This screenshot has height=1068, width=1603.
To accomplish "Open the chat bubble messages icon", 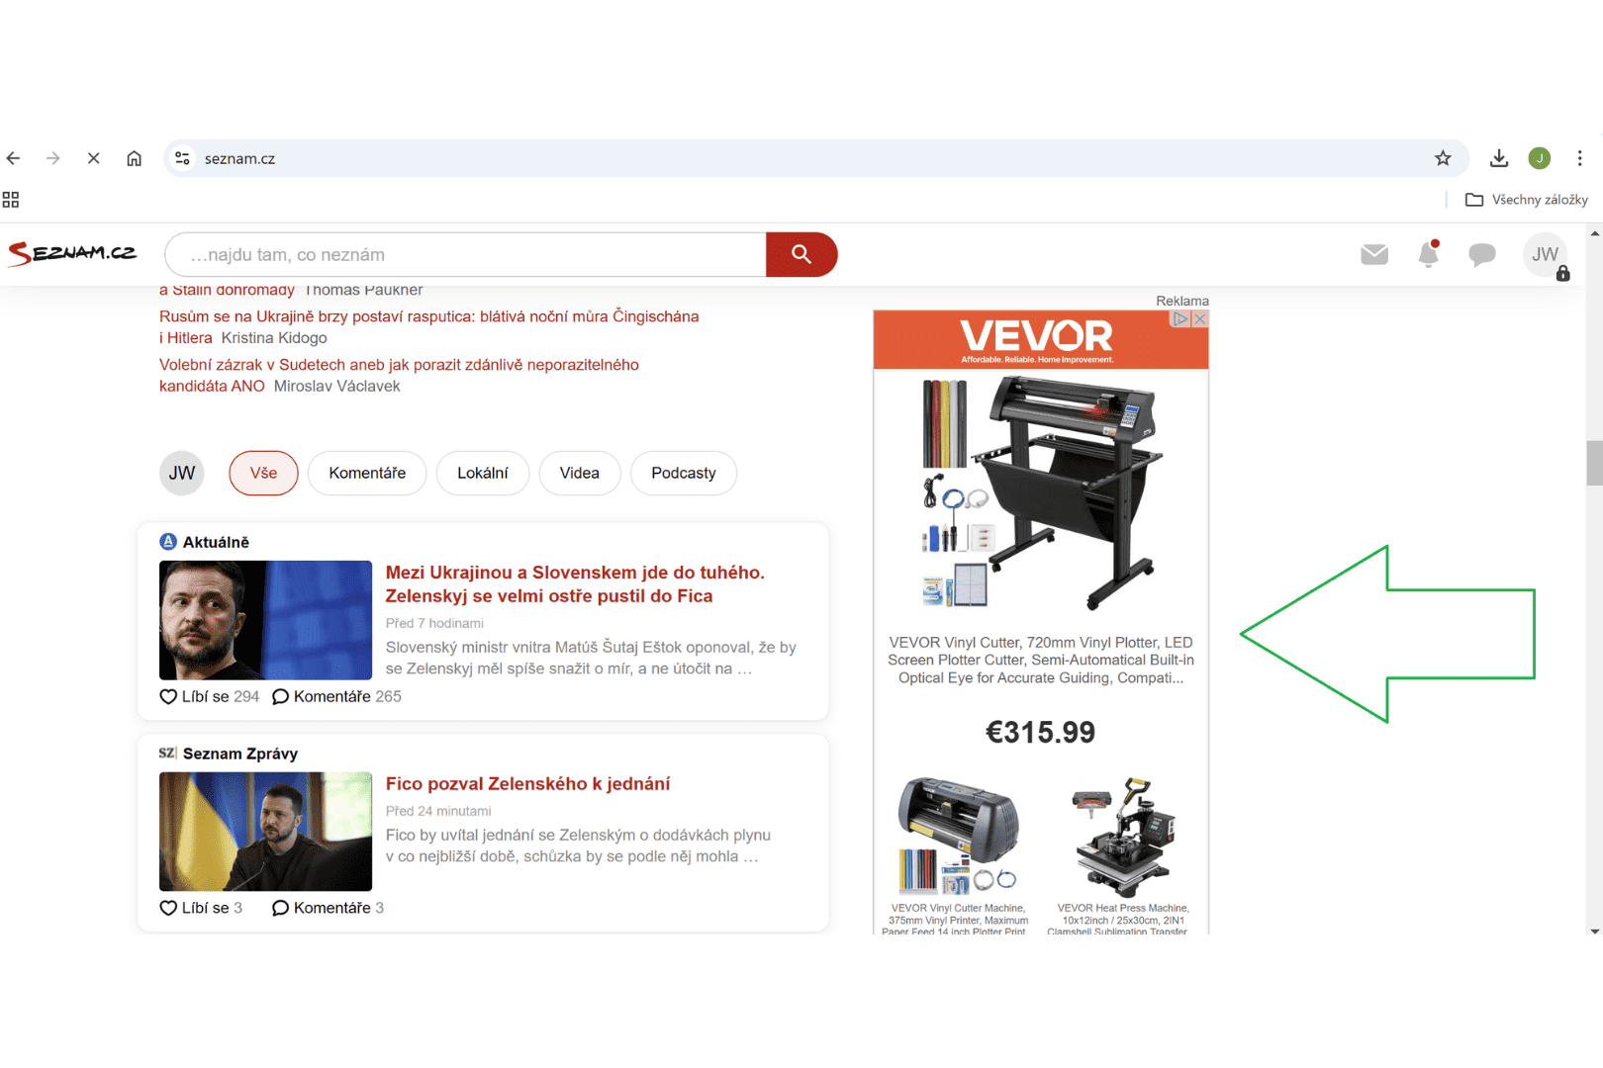I will pos(1482,255).
